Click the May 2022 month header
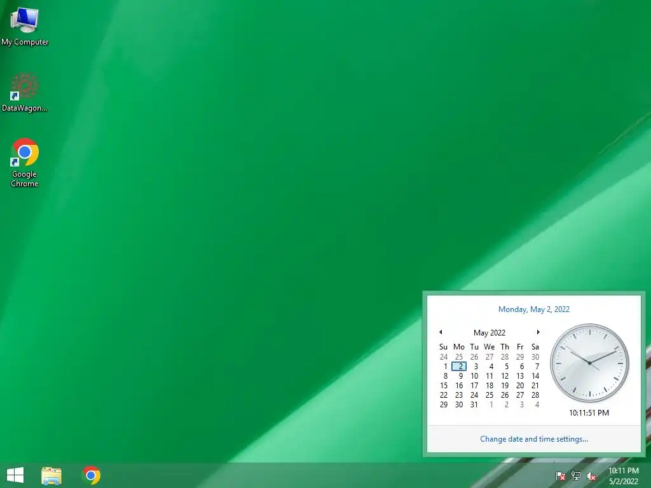 pos(490,333)
